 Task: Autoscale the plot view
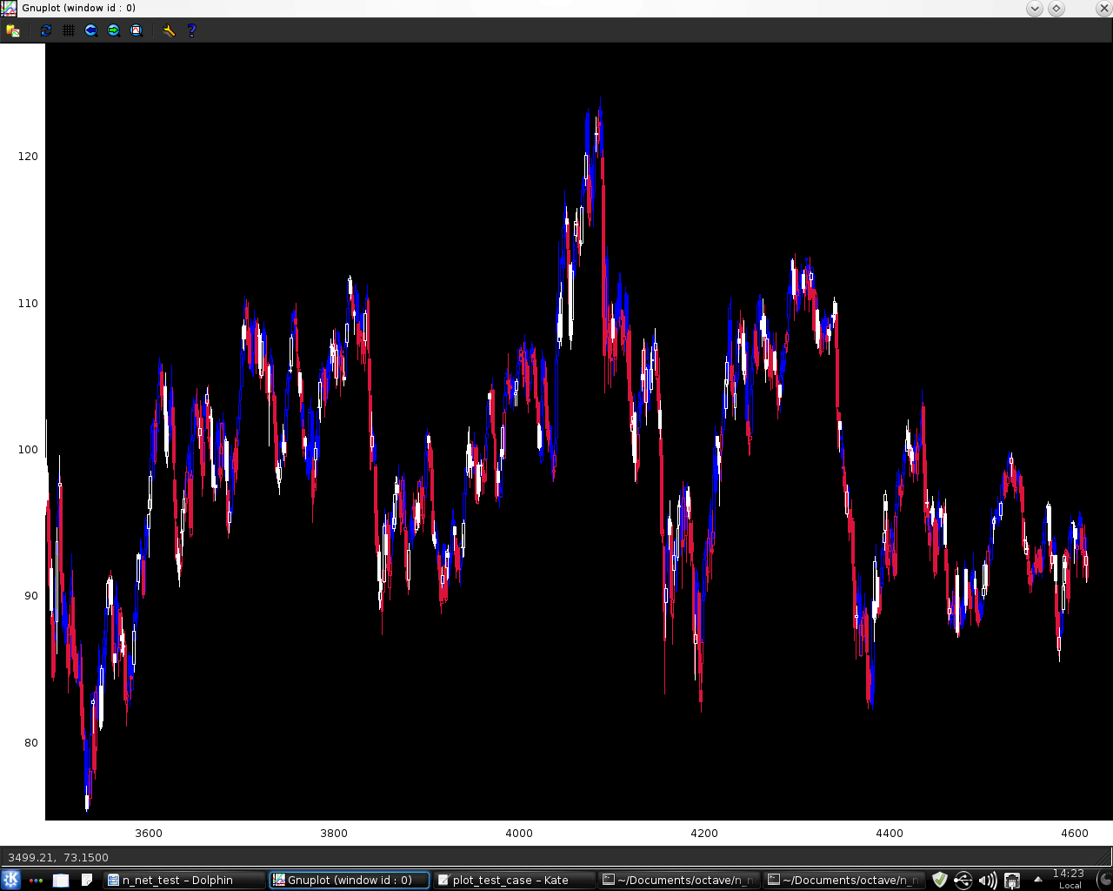(x=137, y=30)
